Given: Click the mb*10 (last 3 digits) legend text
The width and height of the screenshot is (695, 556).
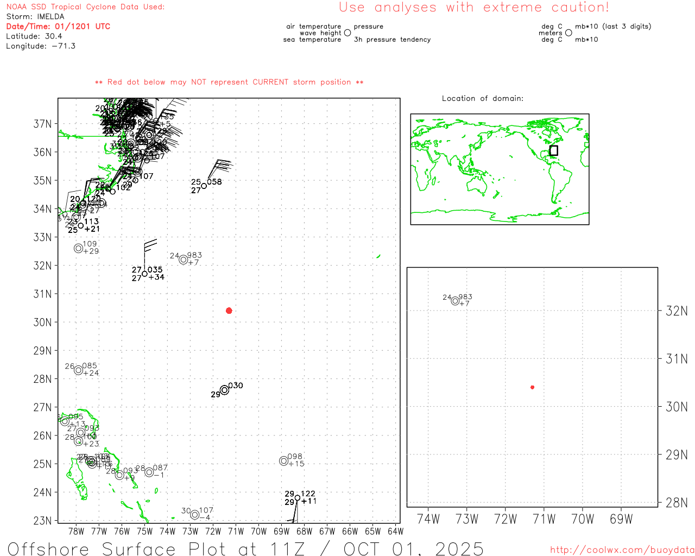Looking at the screenshot, I should (613, 27).
